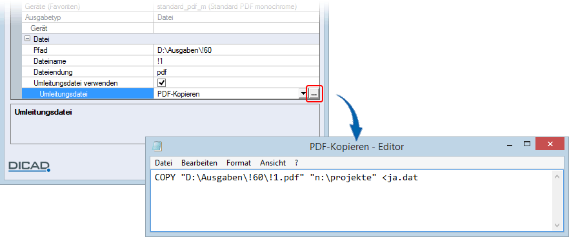Open the Ansicht menu
Screen dimensions: 569x237
click(273, 163)
